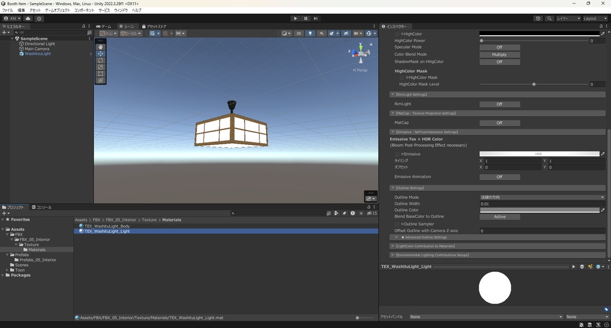611x328 pixels.
Task: Collapse the RimLight Settings section
Action: coord(498,95)
